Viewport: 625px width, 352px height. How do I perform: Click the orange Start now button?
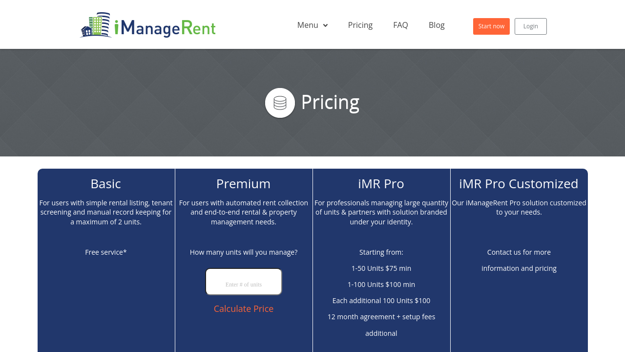tap(491, 26)
